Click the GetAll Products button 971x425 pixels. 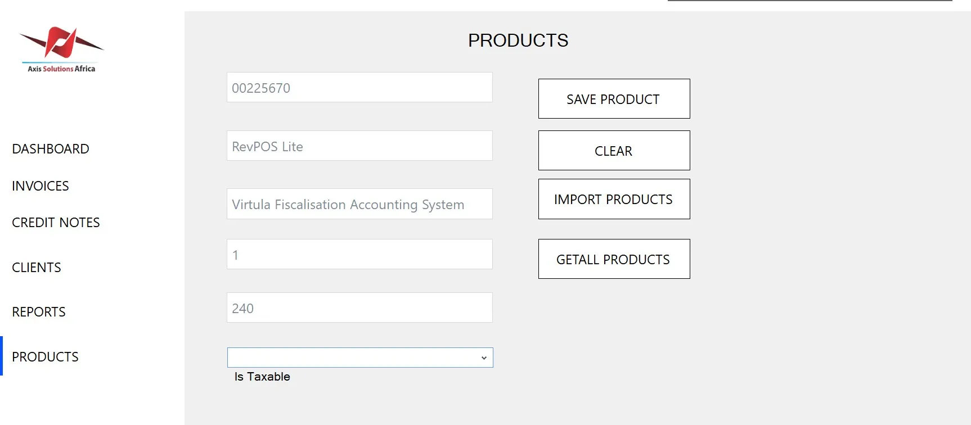pos(614,259)
